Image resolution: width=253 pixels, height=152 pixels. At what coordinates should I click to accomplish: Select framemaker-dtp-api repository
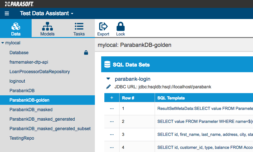coord(29,62)
